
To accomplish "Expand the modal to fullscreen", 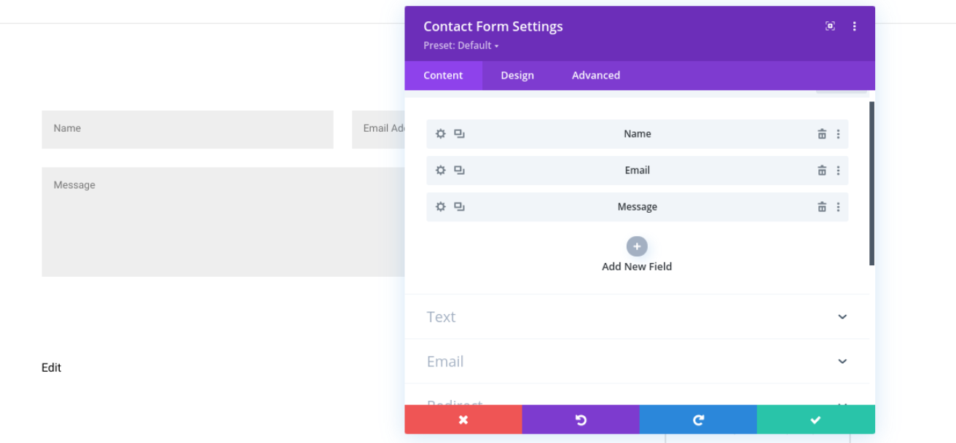I will pos(830,26).
